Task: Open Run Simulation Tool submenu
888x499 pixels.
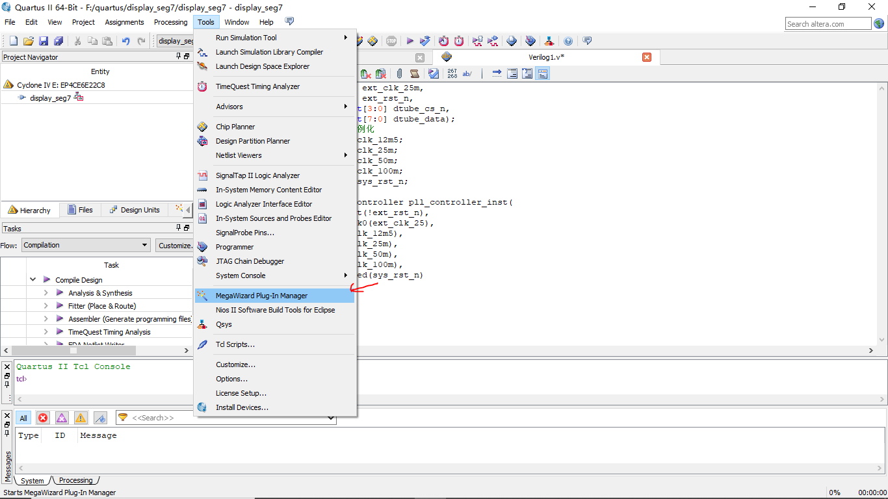Action: 276,38
